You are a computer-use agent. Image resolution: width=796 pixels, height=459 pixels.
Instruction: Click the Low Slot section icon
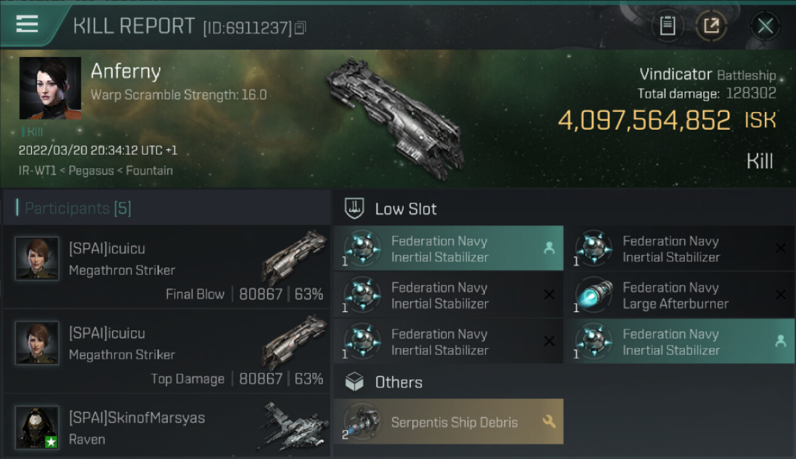point(355,208)
